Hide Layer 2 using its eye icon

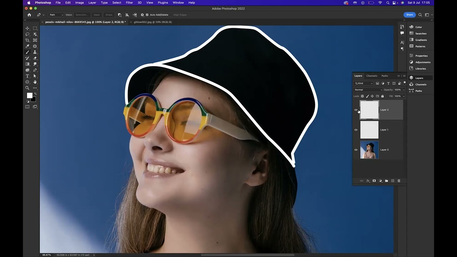(356, 110)
